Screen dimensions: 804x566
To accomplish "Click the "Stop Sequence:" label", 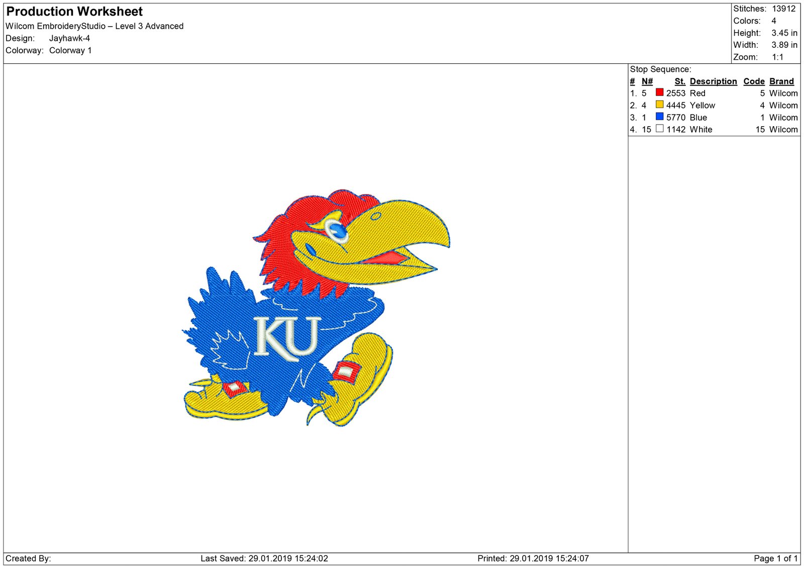I will click(660, 69).
